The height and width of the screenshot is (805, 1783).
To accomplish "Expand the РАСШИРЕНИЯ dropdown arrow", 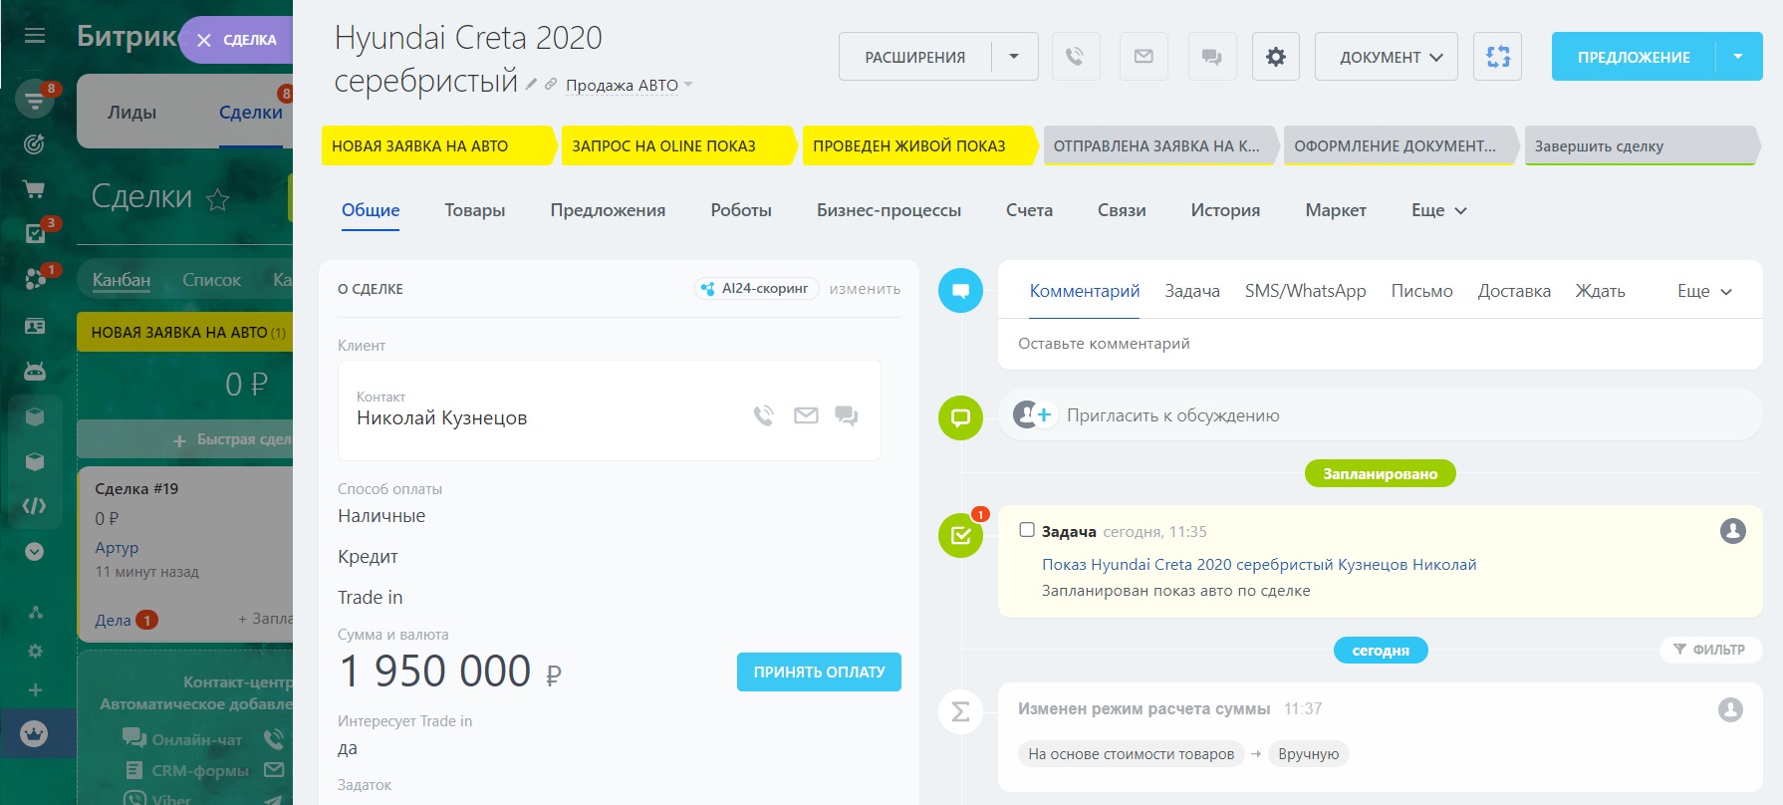I will [1014, 57].
